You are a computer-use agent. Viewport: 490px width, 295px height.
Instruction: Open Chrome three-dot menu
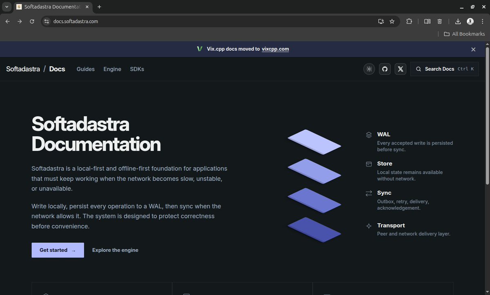point(482,21)
